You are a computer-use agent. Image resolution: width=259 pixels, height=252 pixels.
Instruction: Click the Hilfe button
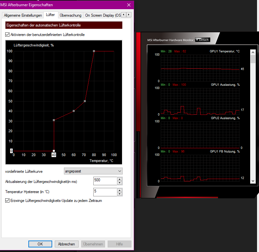click(x=119, y=244)
